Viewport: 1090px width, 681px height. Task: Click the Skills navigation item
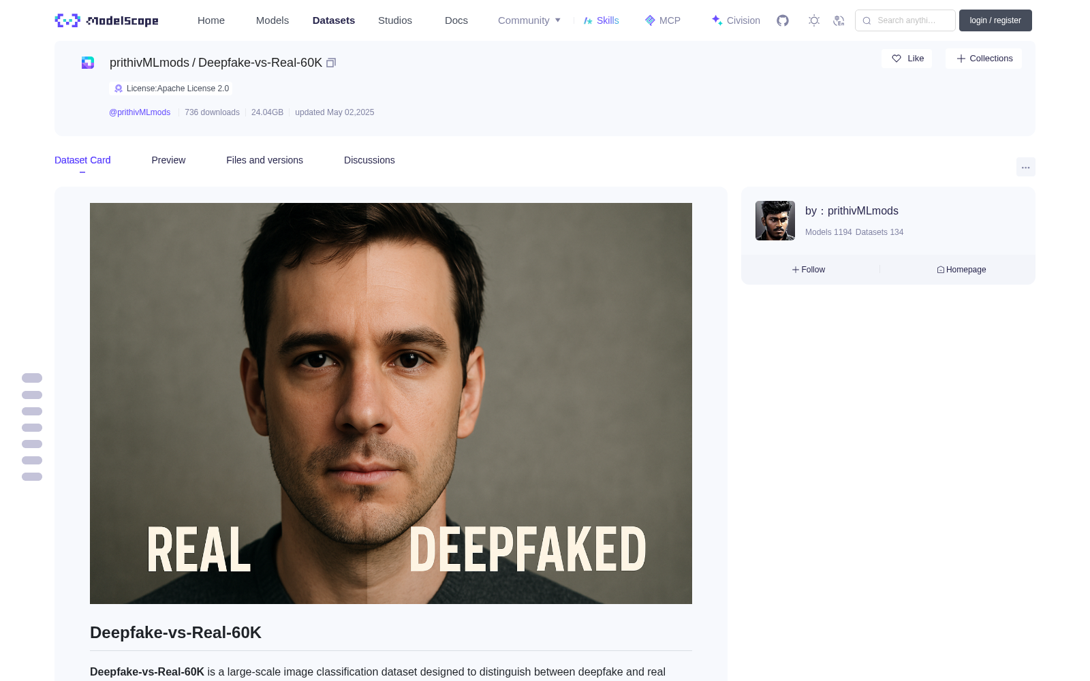point(601,20)
